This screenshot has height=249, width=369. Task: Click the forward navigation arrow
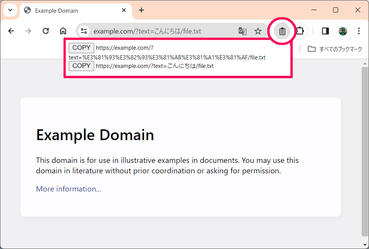(28, 31)
